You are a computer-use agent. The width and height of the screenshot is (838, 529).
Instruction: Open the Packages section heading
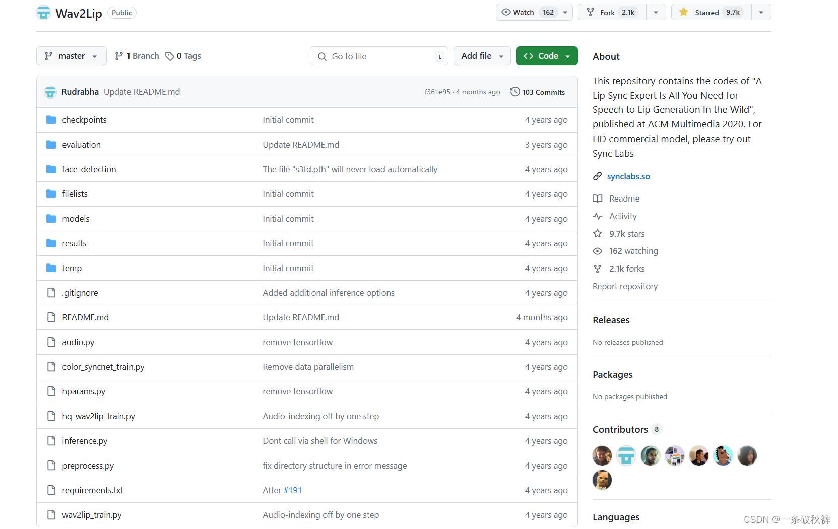coord(613,375)
